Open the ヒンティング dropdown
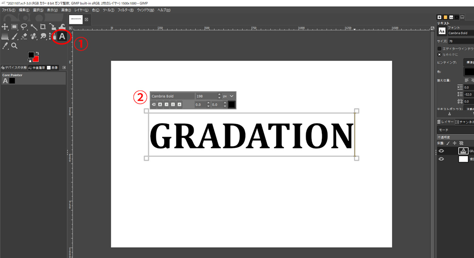This screenshot has height=258, width=474. [469, 62]
